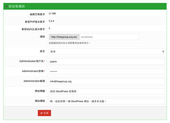Viewport: 170px width, 123px height.
Task: Click the 最低MySQL版本要求 label
Action: (33, 29)
